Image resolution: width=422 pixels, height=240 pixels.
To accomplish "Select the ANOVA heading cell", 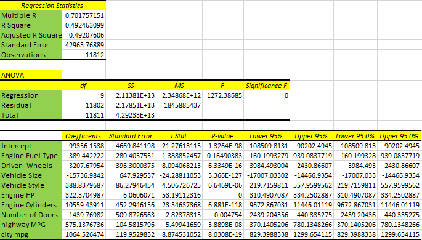I will 31,75.
